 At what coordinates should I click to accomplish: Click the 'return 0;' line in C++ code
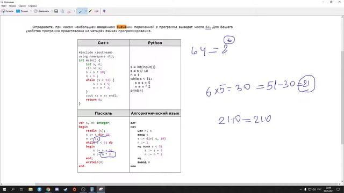pyautogui.click(x=94, y=100)
